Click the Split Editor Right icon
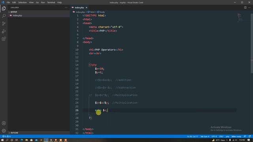The width and height of the screenshot is (253, 142). tap(245, 7)
